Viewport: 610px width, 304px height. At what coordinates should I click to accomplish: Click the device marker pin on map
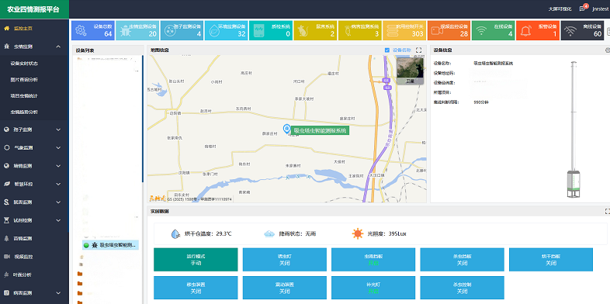point(286,128)
